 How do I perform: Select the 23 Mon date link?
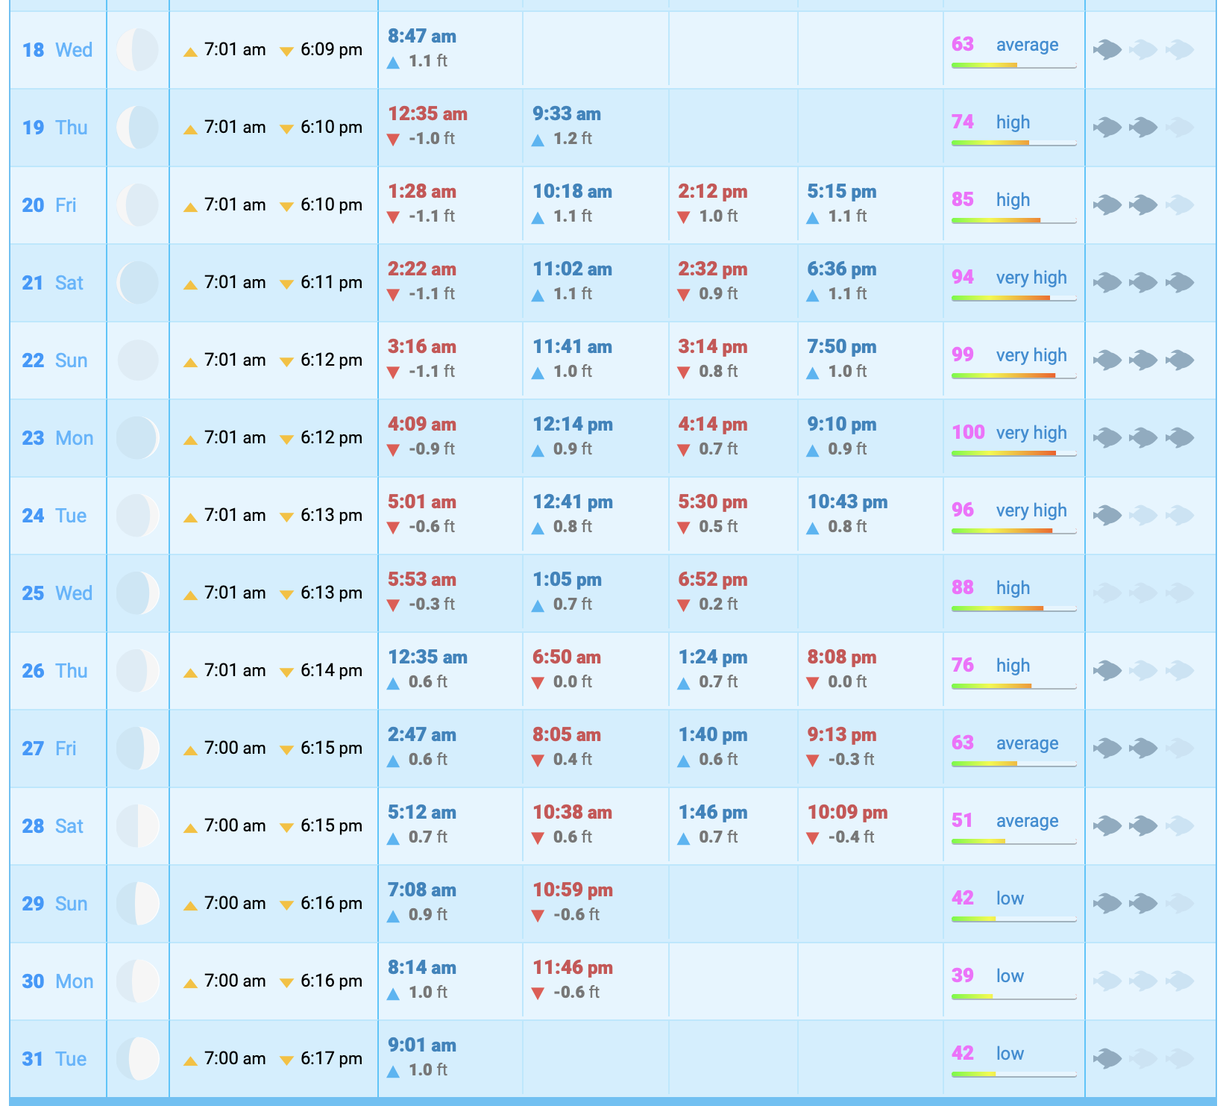click(x=57, y=438)
